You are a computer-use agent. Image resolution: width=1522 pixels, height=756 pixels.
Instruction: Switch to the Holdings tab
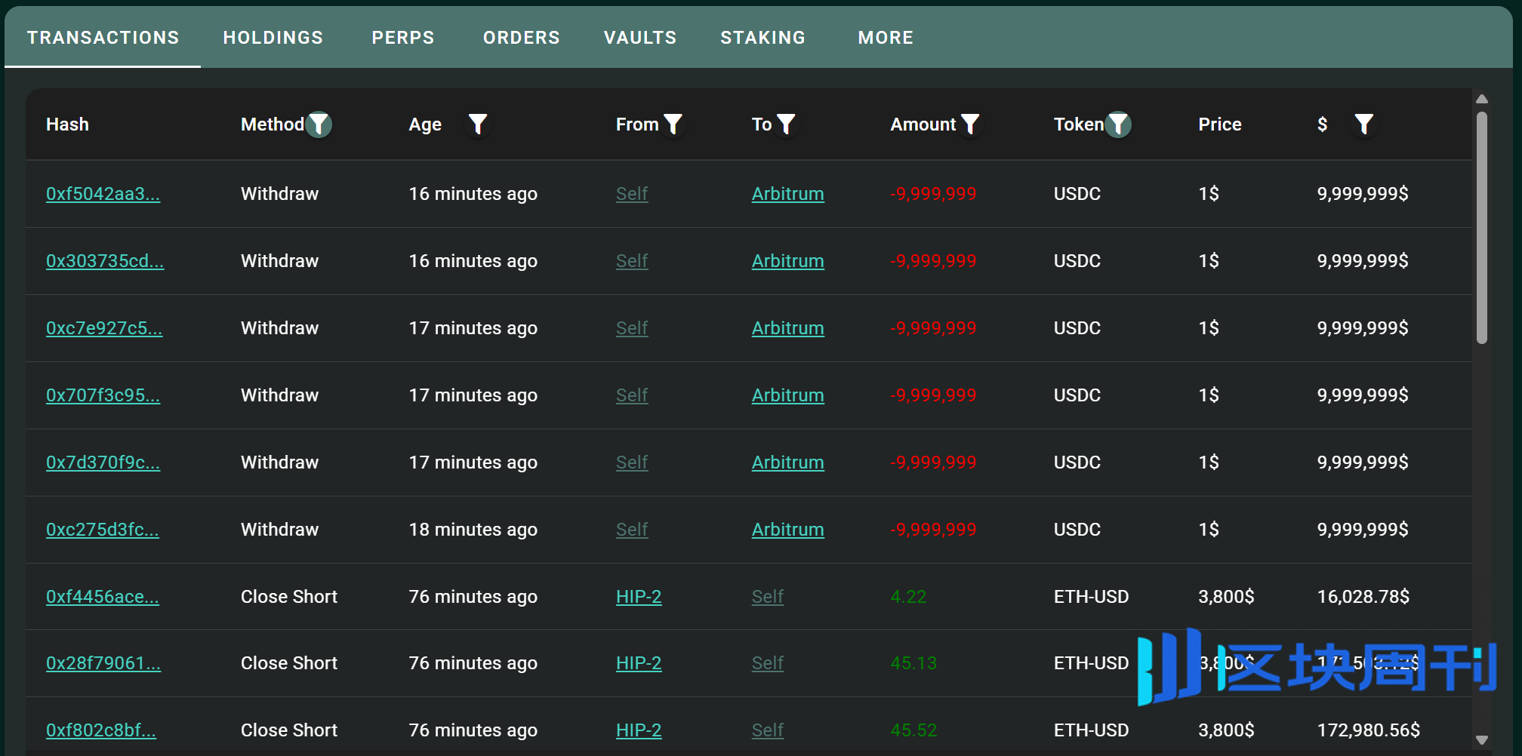tap(273, 38)
